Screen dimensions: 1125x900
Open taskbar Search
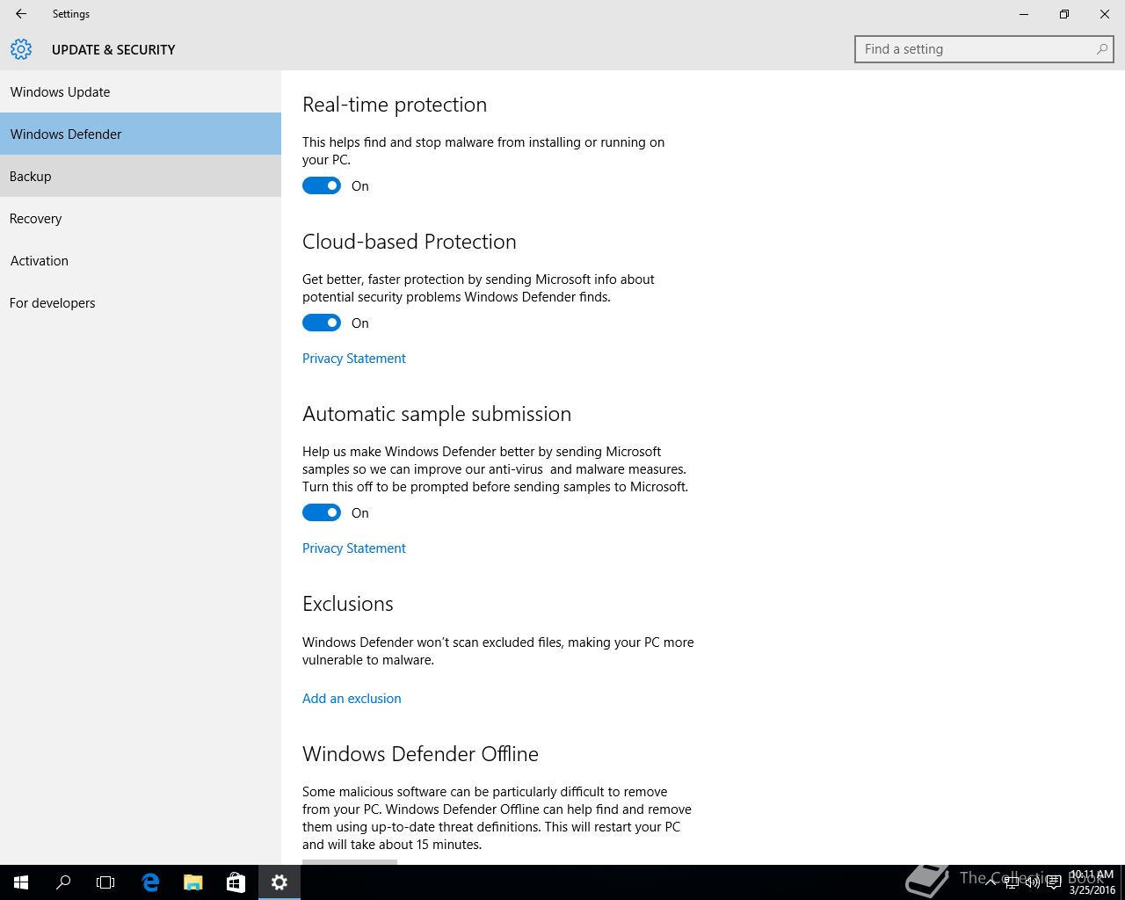click(x=63, y=882)
